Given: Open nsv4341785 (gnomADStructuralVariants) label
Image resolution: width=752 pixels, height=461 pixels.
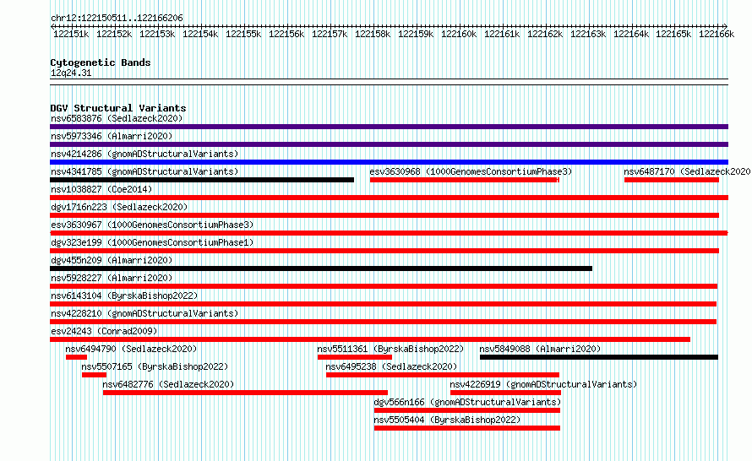Looking at the screenshot, I should pyautogui.click(x=144, y=171).
